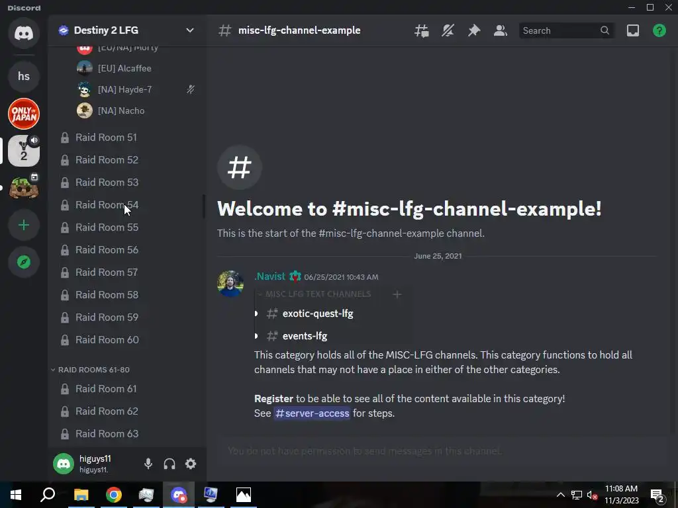Open File Explorer from the taskbar

(x=81, y=495)
